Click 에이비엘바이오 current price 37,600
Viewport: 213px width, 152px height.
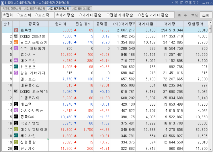pos(67,129)
